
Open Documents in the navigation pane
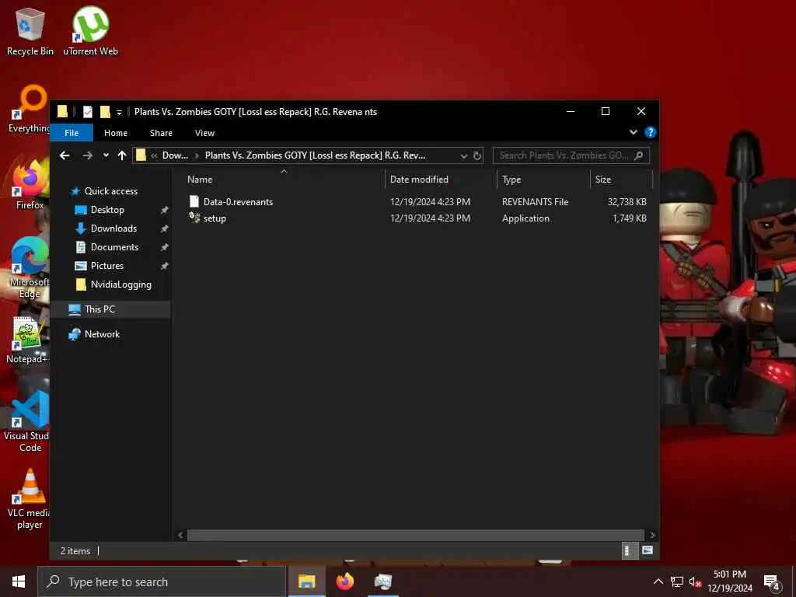(114, 246)
